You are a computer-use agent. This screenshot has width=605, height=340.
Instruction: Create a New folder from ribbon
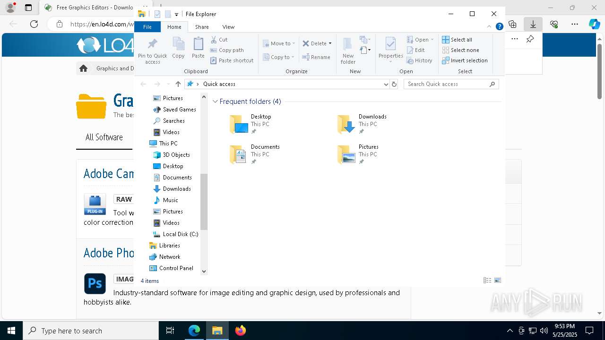click(348, 51)
